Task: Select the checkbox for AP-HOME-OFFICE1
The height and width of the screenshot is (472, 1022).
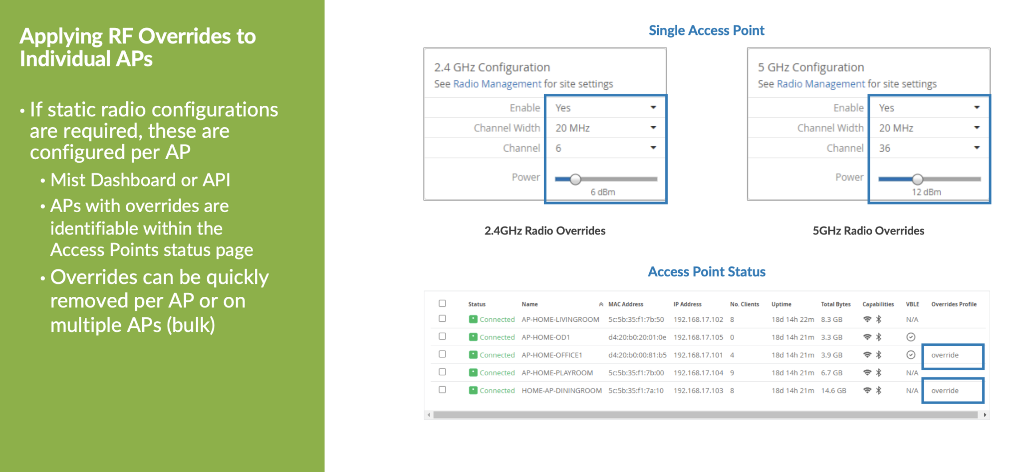Action: point(442,354)
